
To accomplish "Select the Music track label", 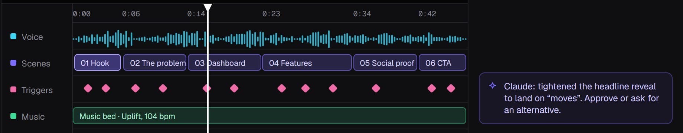I will point(33,117).
